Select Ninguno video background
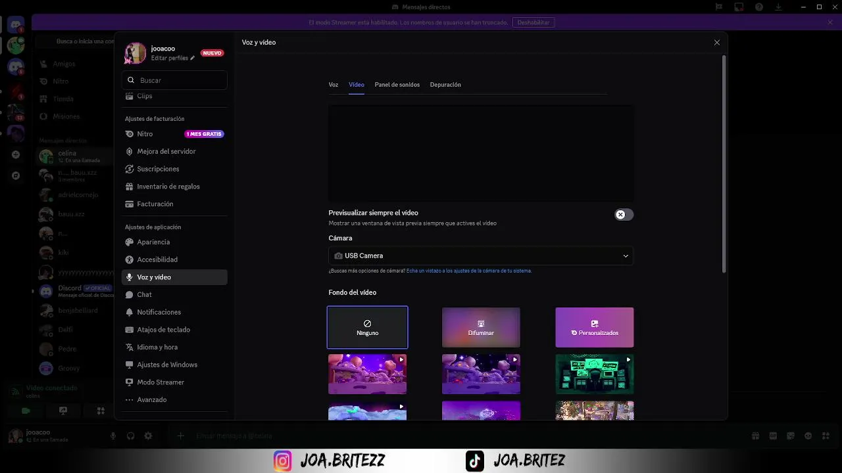The height and width of the screenshot is (473, 842). [x=368, y=327]
